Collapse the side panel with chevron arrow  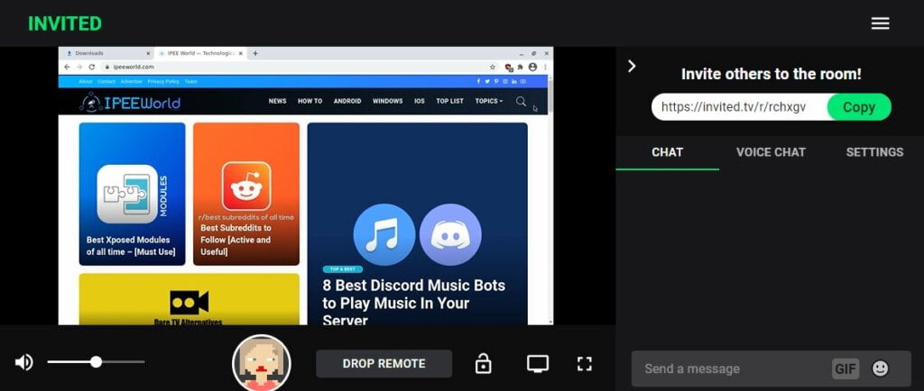tap(632, 66)
